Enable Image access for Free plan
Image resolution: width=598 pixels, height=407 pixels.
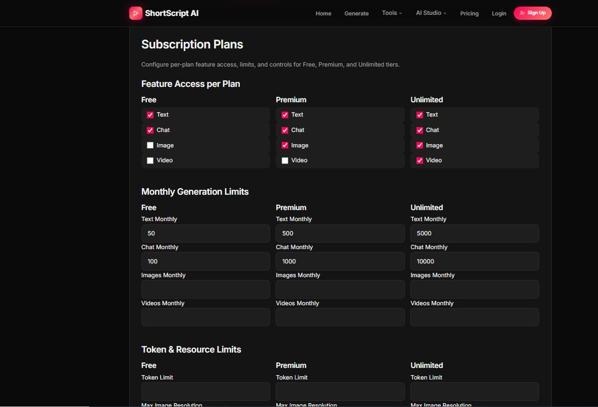[150, 146]
